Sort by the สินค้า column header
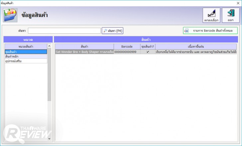The height and width of the screenshot is (146, 242). [84, 46]
